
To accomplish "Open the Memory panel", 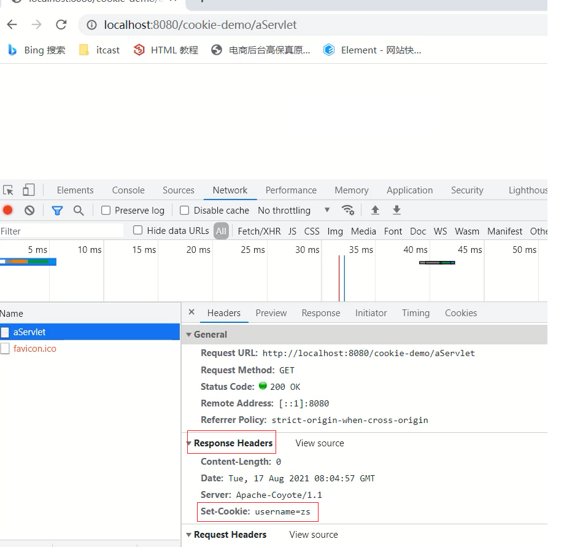I will tap(352, 190).
